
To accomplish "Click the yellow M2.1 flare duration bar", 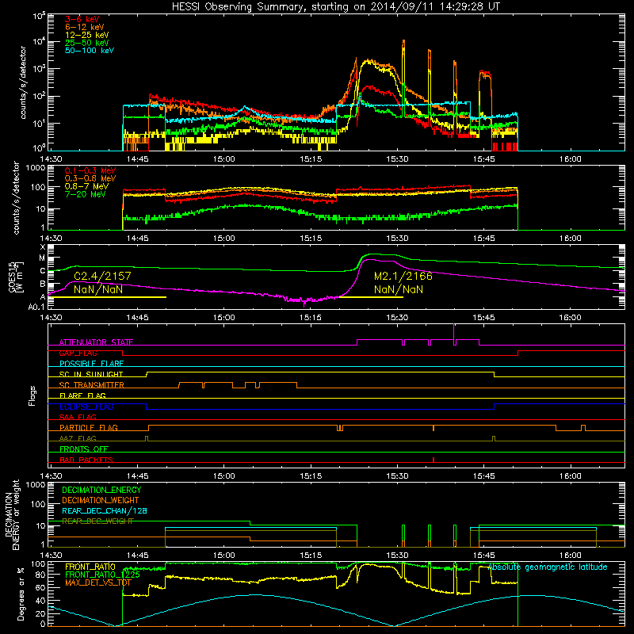I will (x=370, y=297).
